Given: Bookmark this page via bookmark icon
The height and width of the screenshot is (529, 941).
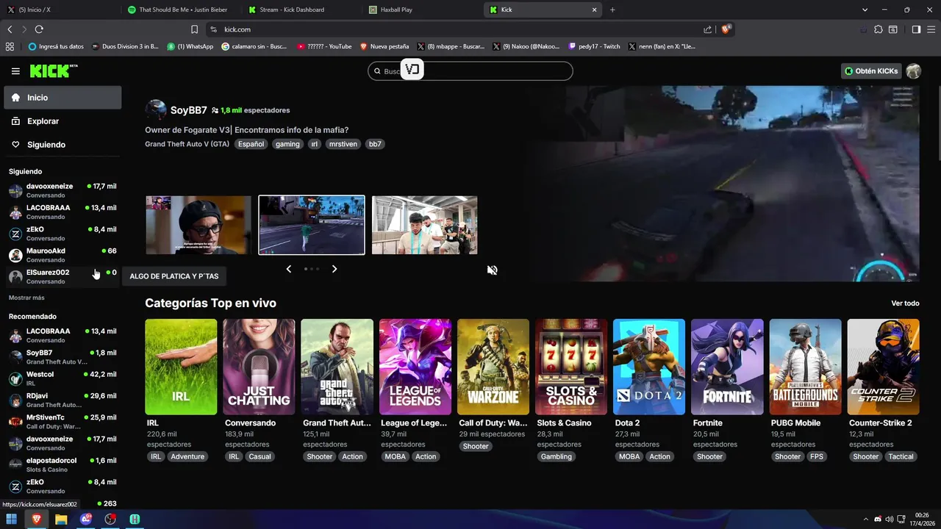Looking at the screenshot, I should [x=194, y=29].
